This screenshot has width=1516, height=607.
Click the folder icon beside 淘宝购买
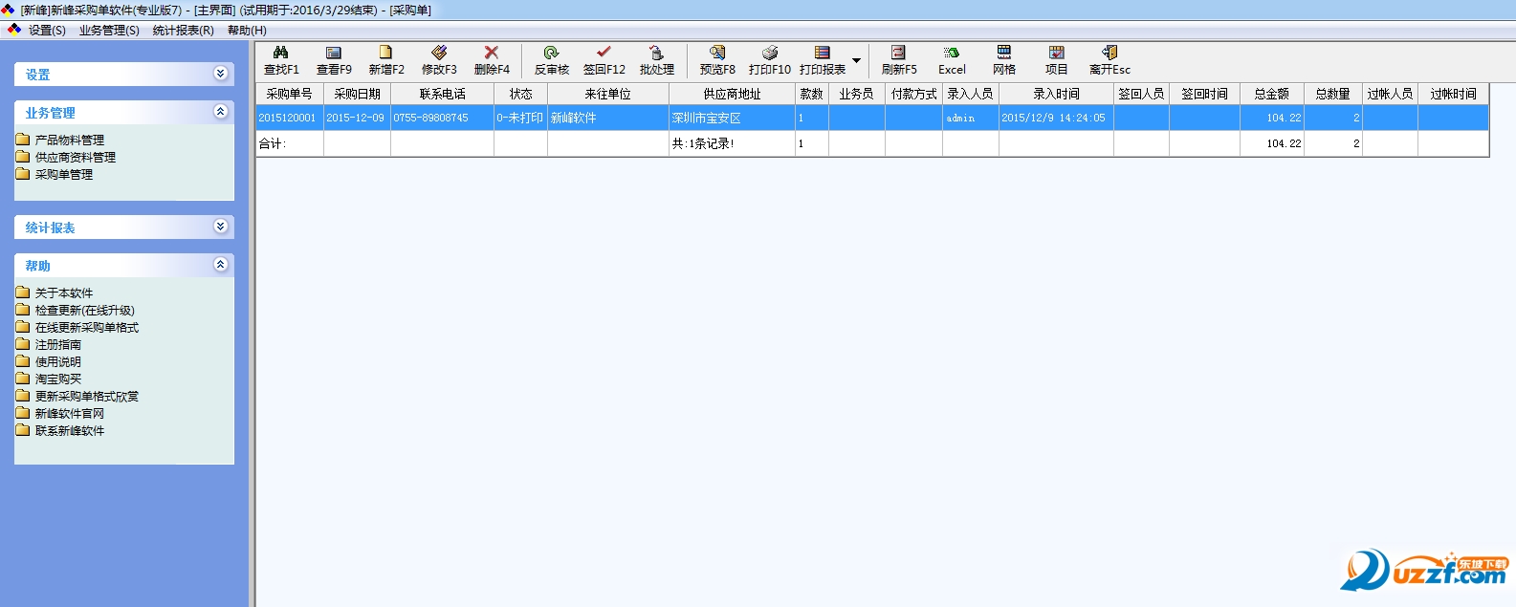(23, 379)
